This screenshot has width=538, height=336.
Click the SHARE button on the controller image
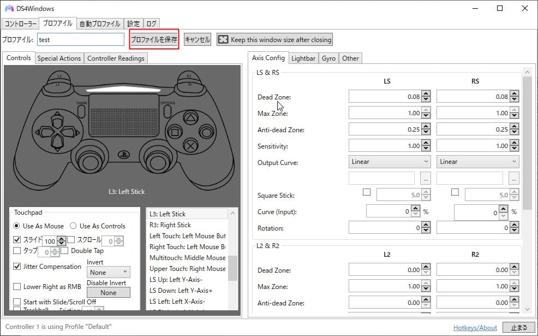point(81,111)
